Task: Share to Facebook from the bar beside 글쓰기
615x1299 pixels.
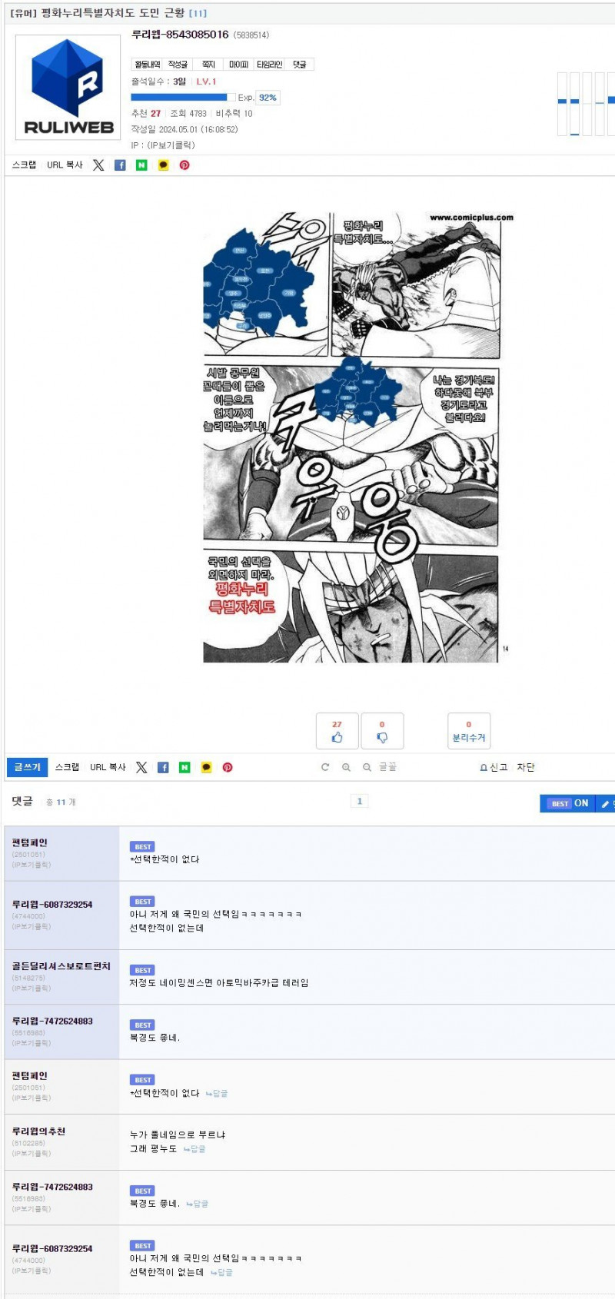Action: 163,767
